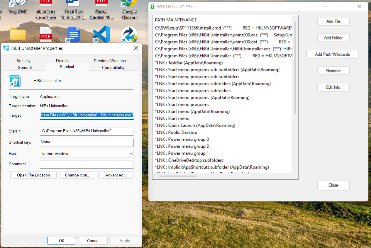Click green lock icon in Whitelist title bar
Screen dimensions: 371x248
click(152, 6)
